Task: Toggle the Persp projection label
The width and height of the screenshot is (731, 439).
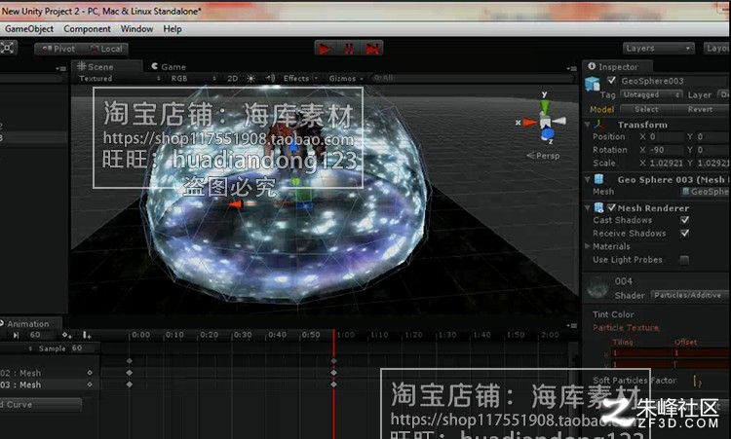Action: click(544, 156)
